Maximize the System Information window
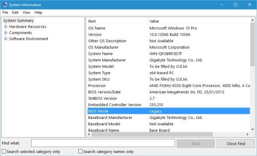Image resolution: width=257 pixels, height=156 pixels. (235, 5)
